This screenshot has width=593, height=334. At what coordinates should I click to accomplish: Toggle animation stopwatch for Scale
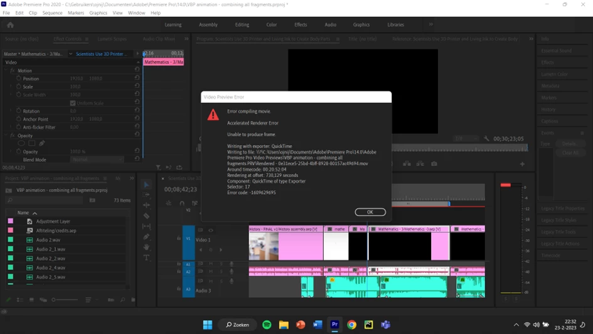(x=19, y=86)
